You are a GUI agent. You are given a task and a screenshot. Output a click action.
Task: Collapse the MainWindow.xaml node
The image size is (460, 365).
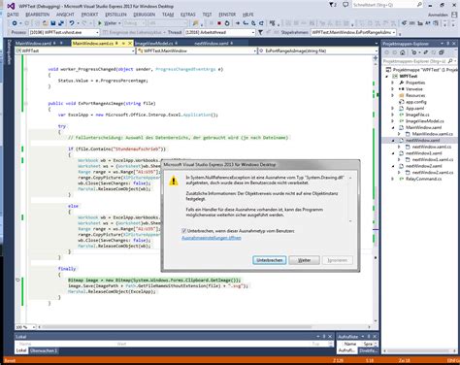[393, 127]
